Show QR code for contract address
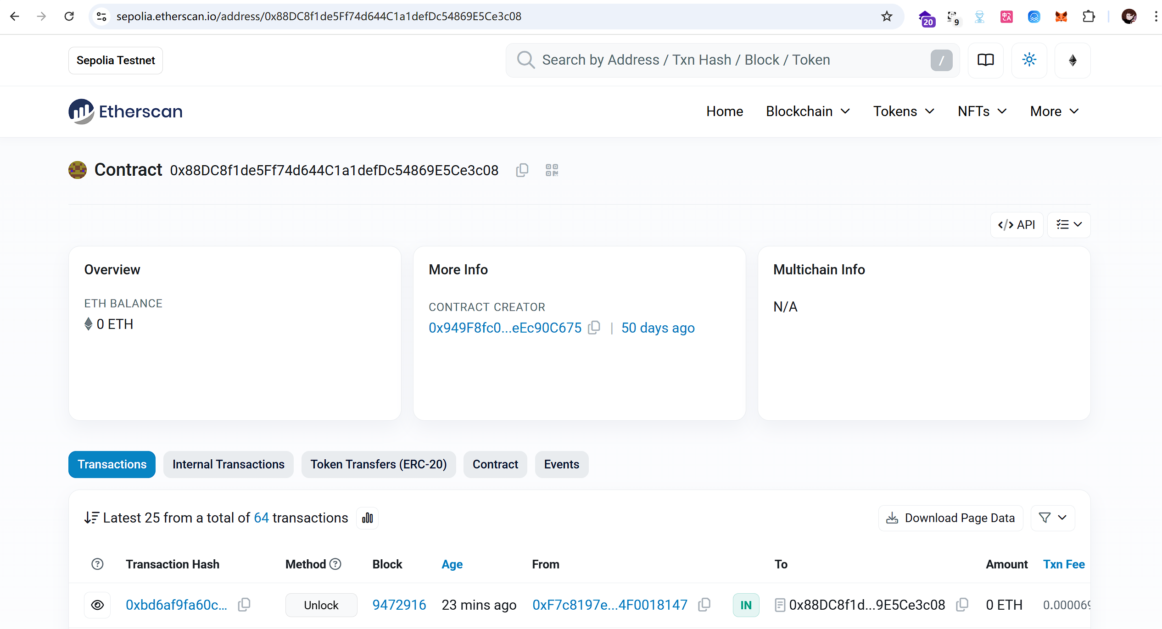 point(552,170)
